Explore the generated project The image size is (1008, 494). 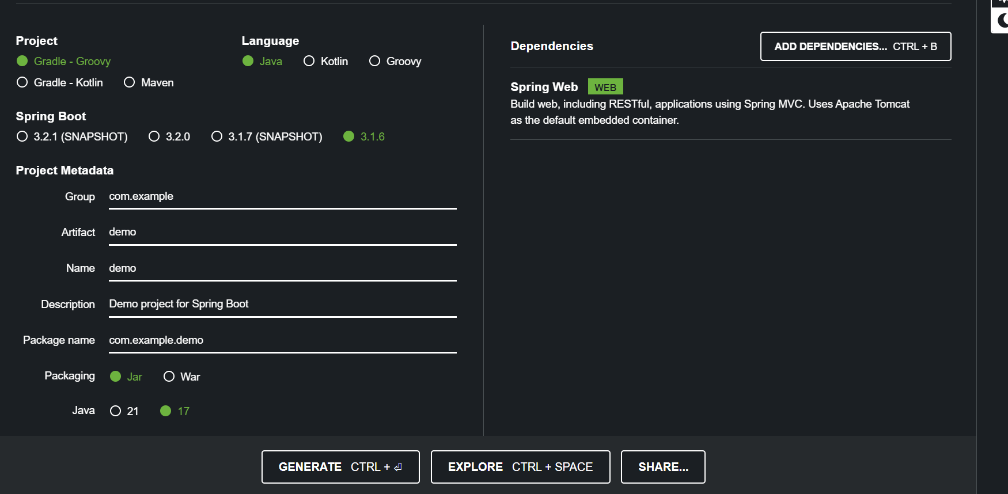[x=520, y=467]
